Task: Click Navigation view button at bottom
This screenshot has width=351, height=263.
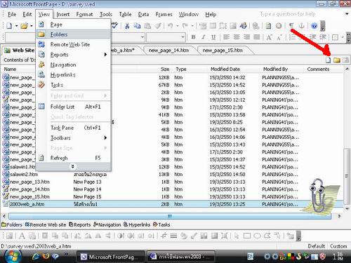Action: pos(107,224)
